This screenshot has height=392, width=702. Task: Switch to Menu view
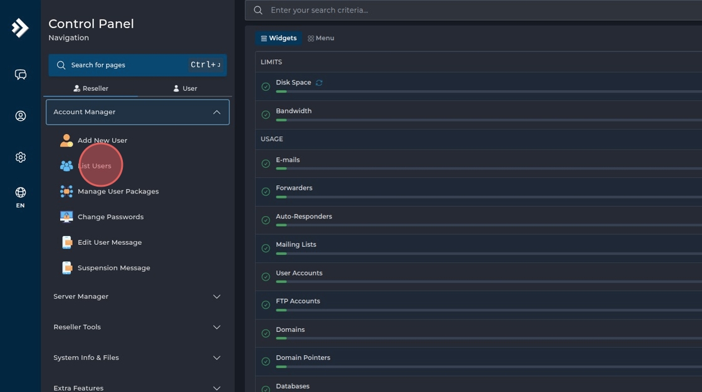tap(321, 38)
